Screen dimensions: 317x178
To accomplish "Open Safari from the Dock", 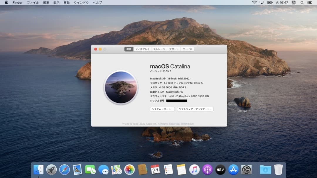I will (x=65, y=169).
